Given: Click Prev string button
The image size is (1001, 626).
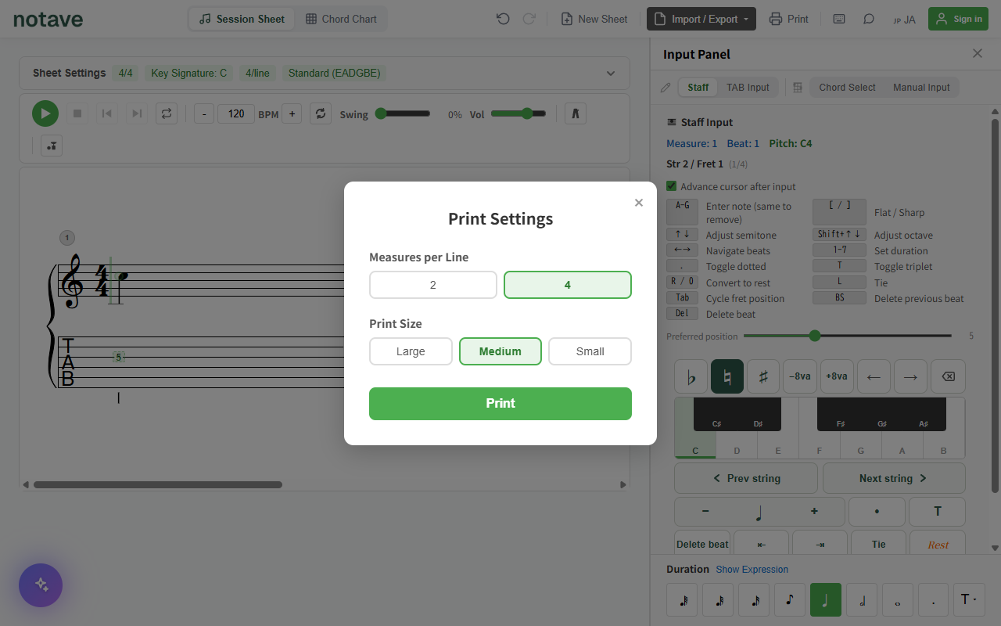Looking at the screenshot, I should pos(746,478).
